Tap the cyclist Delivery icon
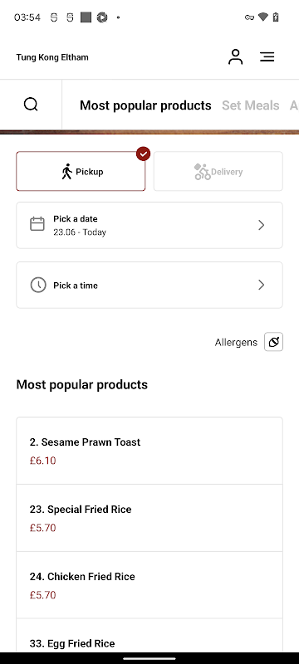The image size is (299, 664). (x=202, y=172)
